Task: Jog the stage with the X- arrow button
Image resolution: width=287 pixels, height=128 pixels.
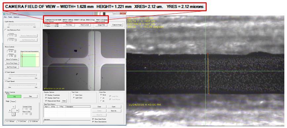Action: (x=10, y=110)
